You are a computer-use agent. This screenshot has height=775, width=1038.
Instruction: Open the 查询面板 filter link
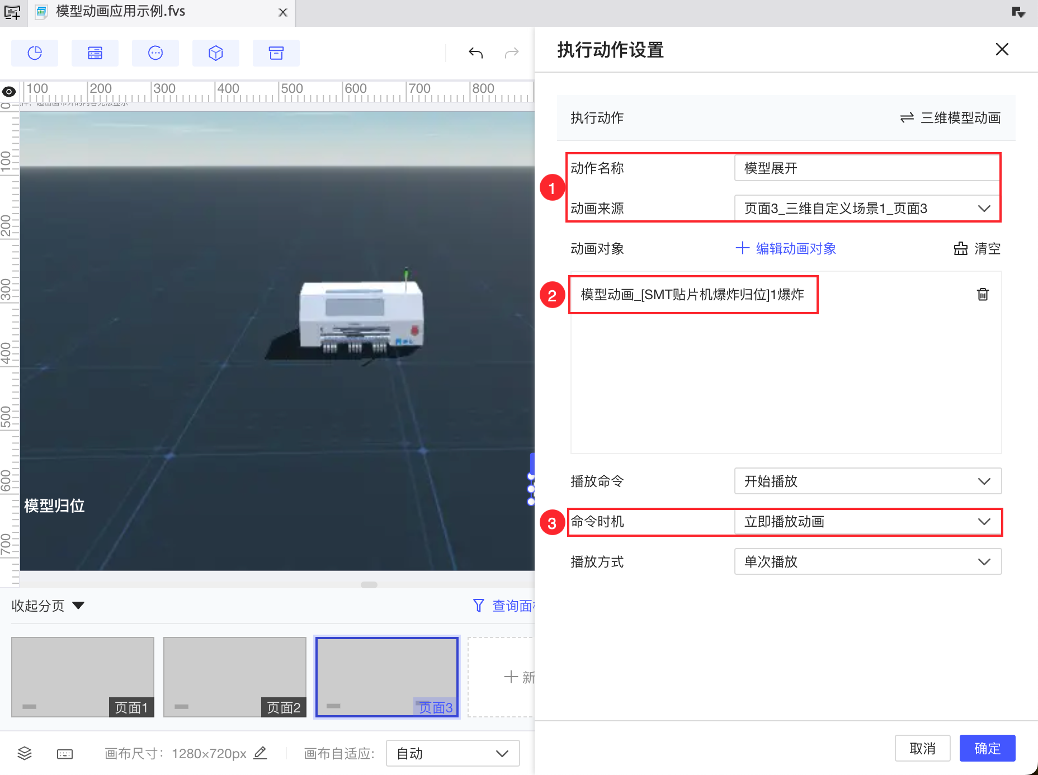point(504,606)
